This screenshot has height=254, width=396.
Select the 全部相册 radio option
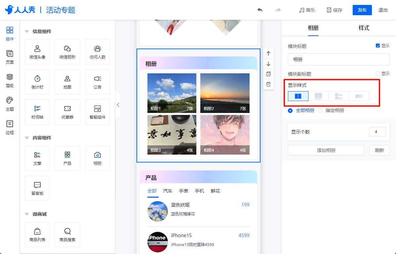(291, 110)
